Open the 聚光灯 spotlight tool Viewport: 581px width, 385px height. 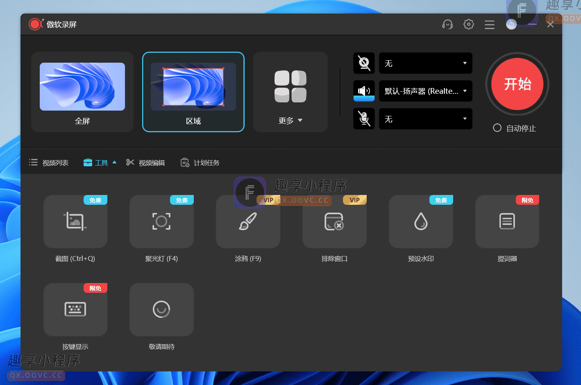161,222
